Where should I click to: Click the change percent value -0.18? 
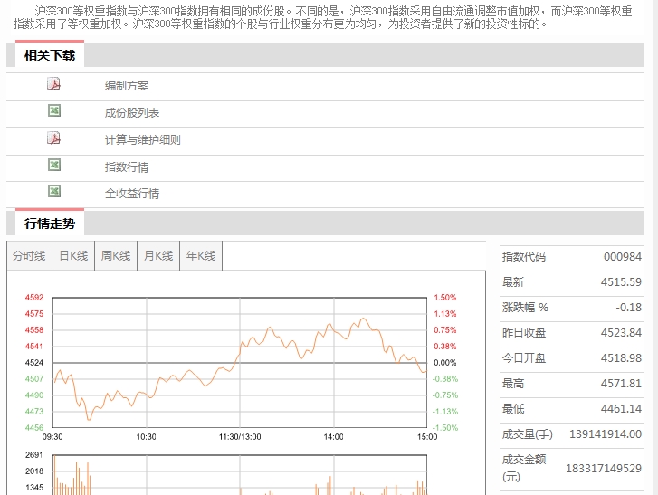coord(629,308)
